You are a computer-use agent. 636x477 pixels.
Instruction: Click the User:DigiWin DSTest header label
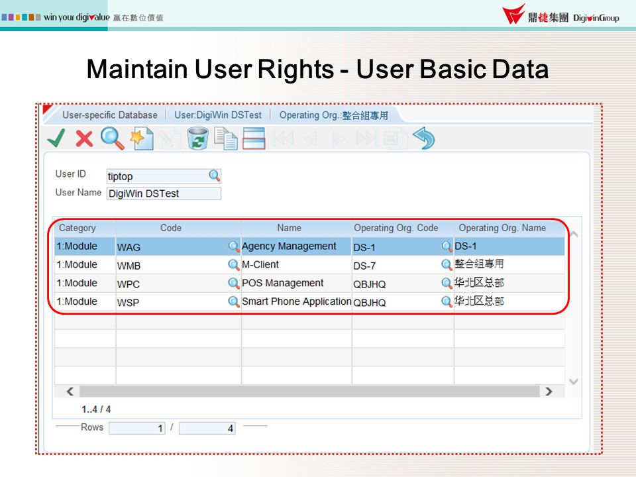pos(218,115)
